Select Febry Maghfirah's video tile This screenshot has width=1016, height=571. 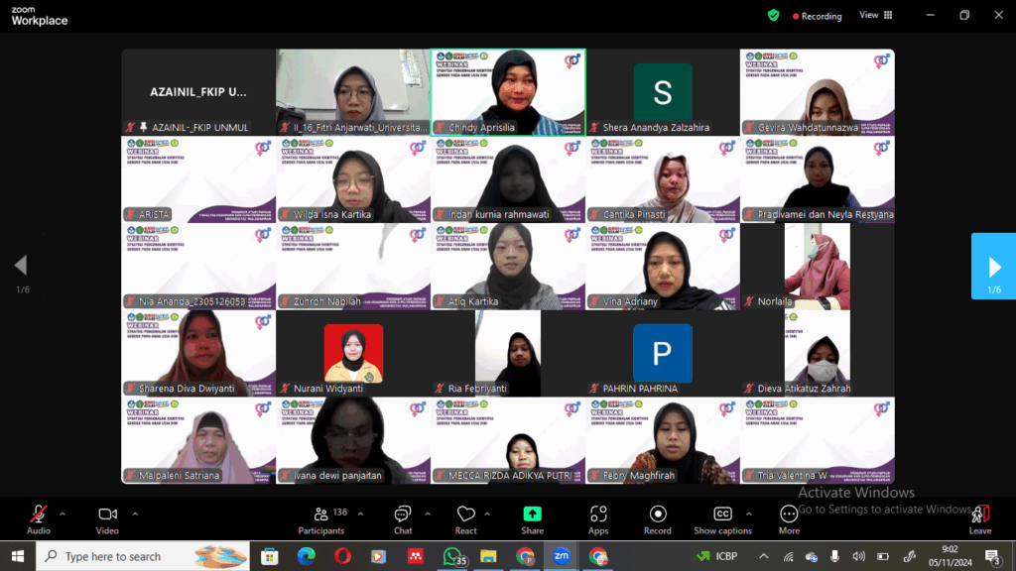click(663, 441)
